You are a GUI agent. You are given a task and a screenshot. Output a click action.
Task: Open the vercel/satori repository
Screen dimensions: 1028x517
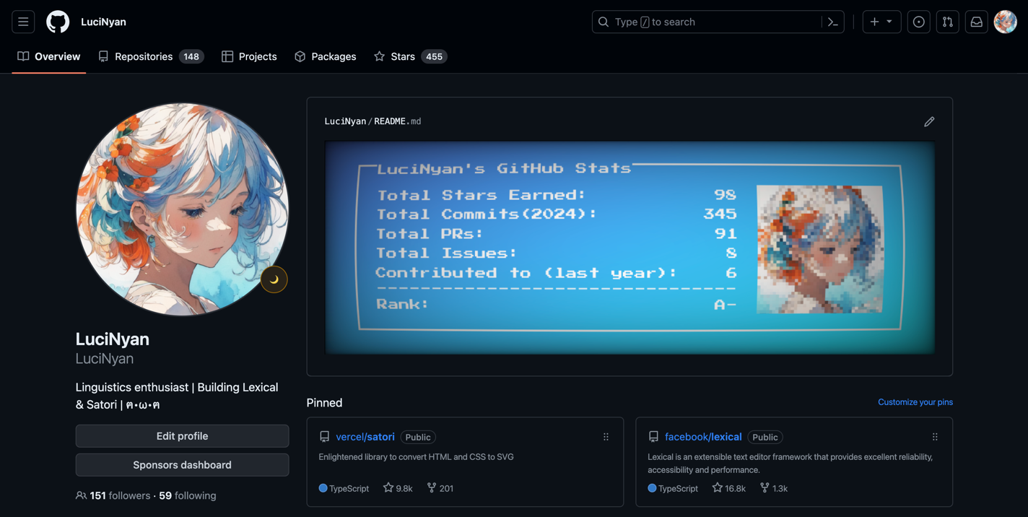(365, 437)
